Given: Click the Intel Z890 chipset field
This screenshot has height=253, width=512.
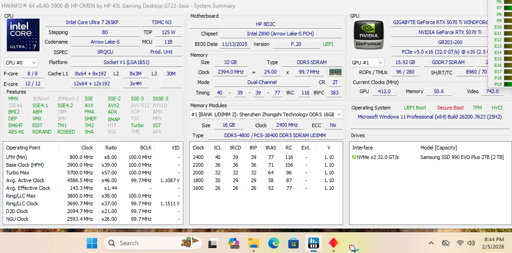Looking at the screenshot, I should (281, 34).
